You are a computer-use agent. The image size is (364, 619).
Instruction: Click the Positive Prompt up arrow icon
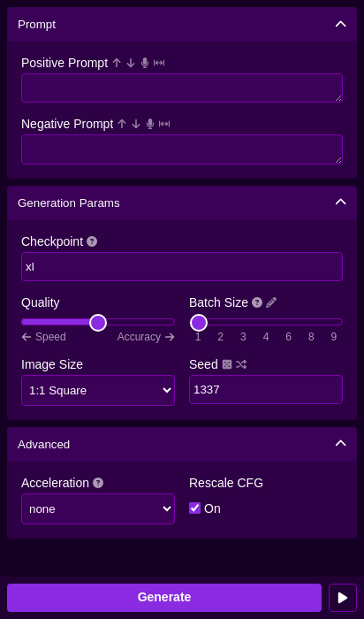[x=117, y=63]
